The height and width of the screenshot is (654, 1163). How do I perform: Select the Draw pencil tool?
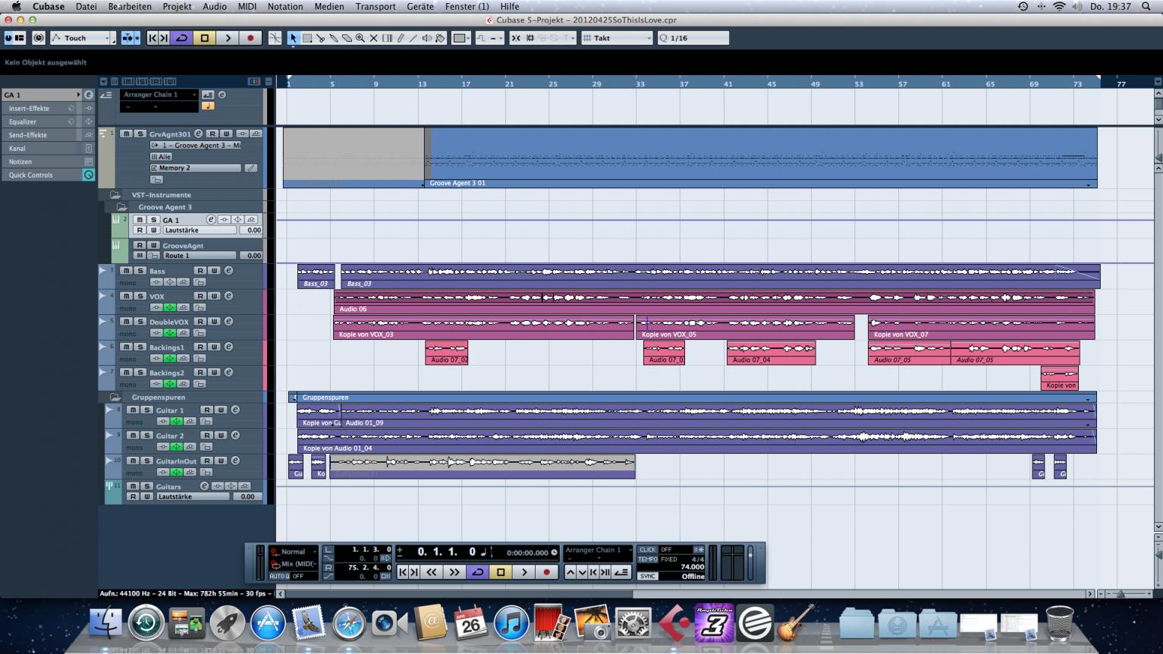[x=400, y=38]
